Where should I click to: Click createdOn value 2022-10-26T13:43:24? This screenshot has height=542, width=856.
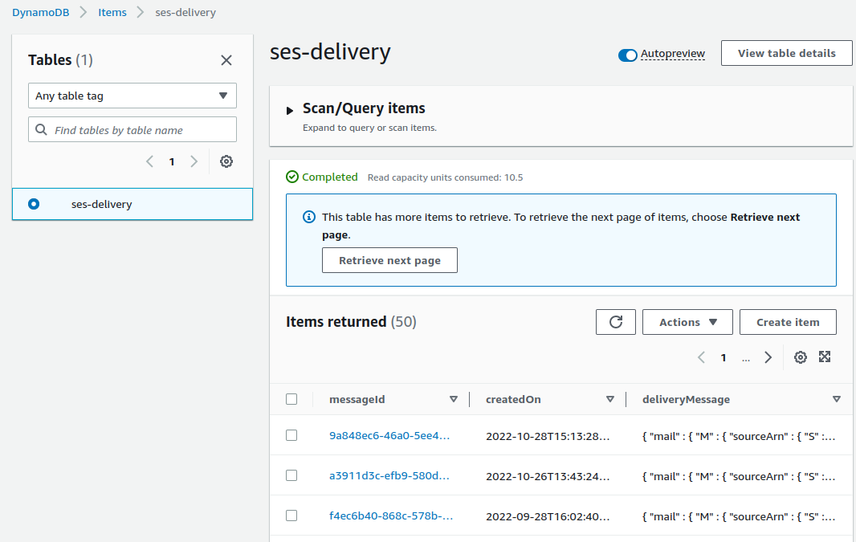(548, 476)
